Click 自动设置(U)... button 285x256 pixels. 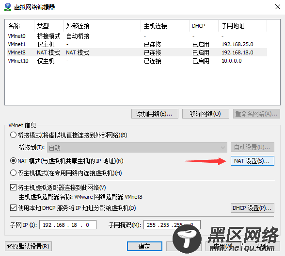click(252, 147)
